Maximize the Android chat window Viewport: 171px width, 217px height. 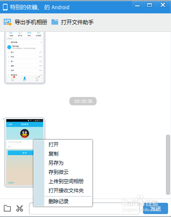tap(149, 5)
